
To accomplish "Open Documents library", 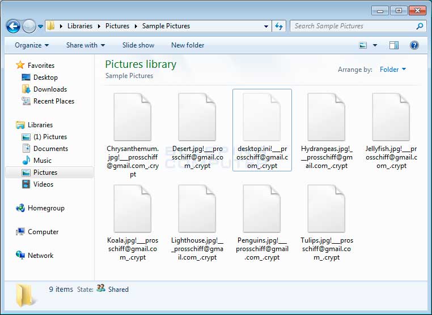I will point(50,149).
